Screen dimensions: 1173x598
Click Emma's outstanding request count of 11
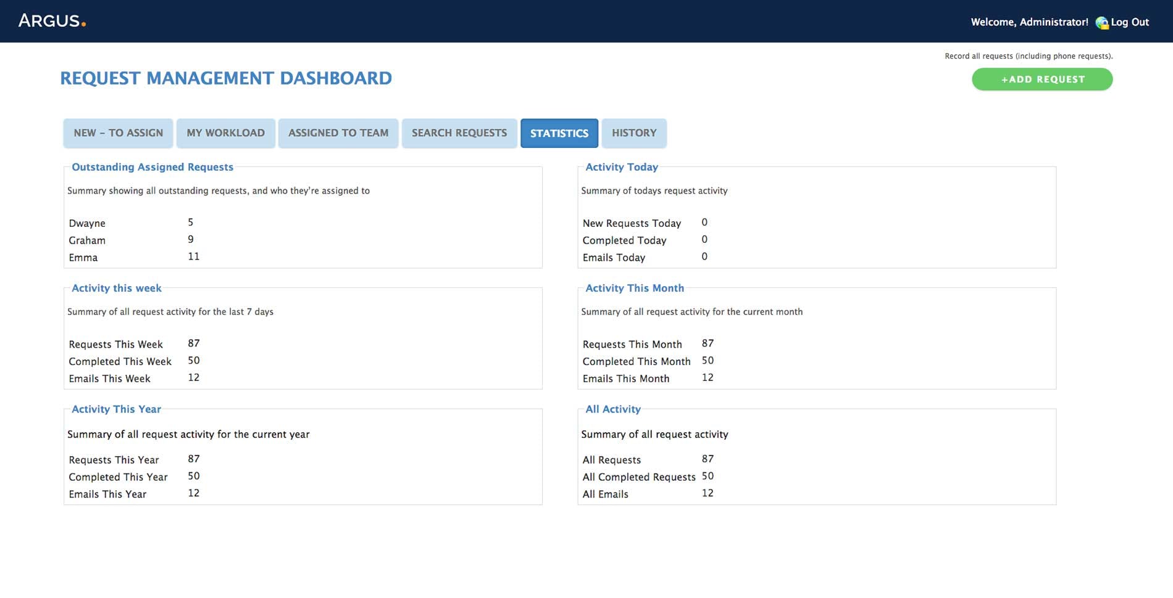pyautogui.click(x=193, y=256)
